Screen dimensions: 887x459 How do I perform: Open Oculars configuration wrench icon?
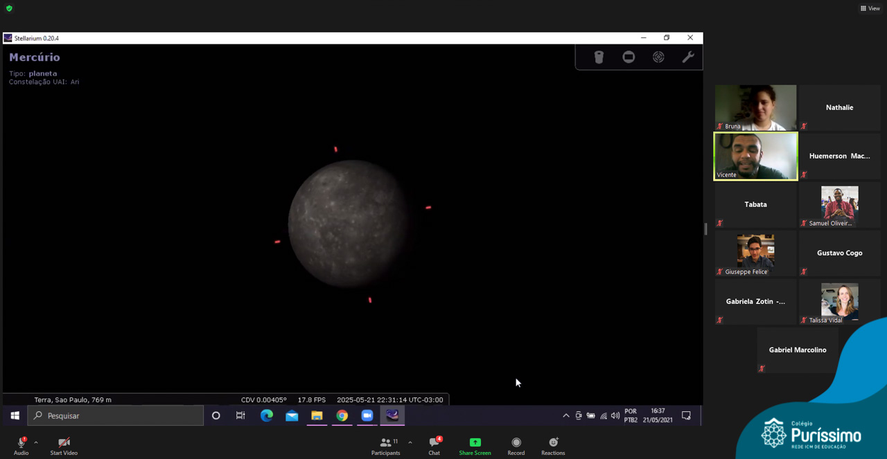(x=688, y=57)
